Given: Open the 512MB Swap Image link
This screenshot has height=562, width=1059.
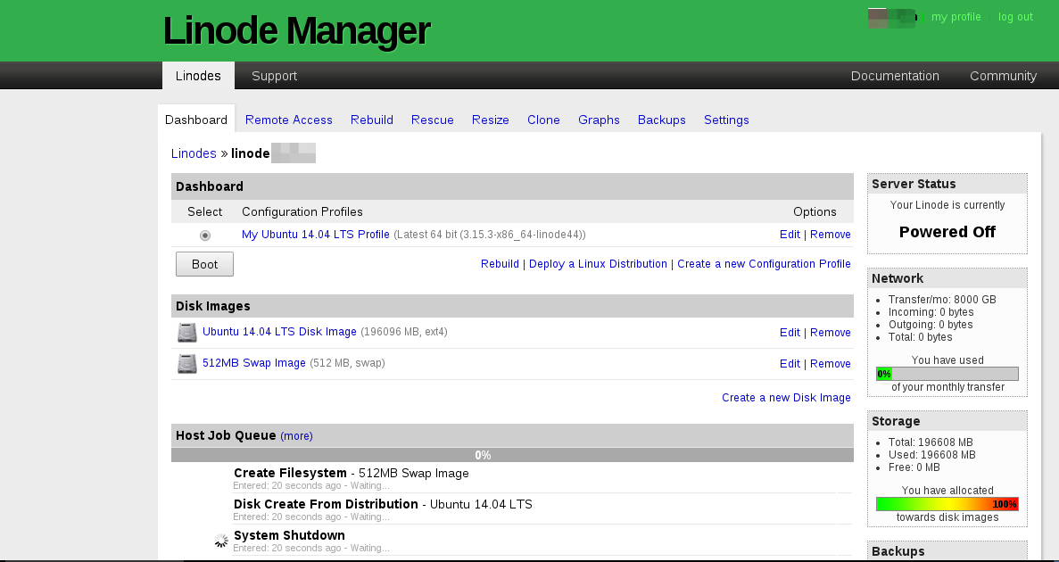Looking at the screenshot, I should pyautogui.click(x=254, y=363).
